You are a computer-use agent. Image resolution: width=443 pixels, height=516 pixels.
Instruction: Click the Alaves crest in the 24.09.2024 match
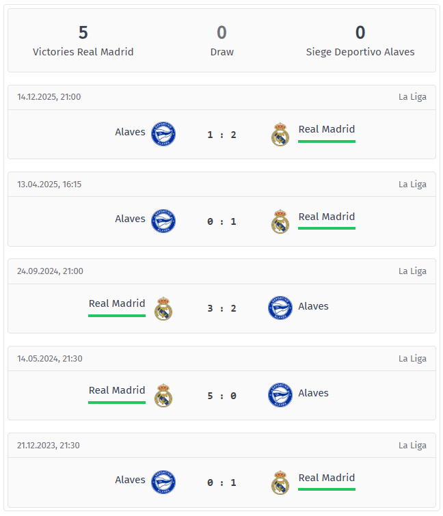tap(280, 308)
